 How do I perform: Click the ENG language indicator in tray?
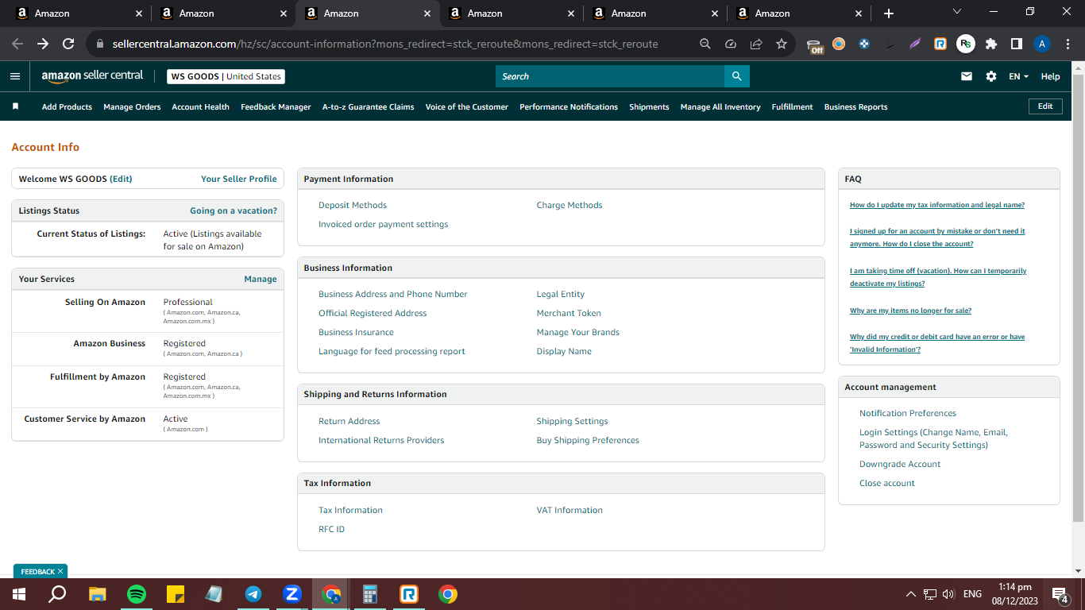click(972, 594)
